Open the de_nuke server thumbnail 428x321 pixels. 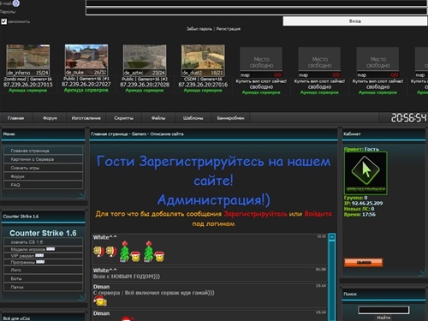pos(86,60)
